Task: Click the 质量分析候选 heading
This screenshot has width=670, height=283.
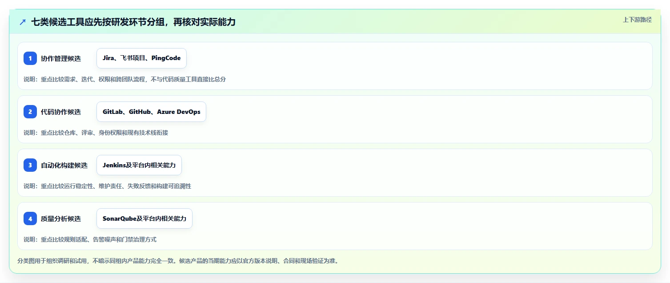Action: coord(61,218)
